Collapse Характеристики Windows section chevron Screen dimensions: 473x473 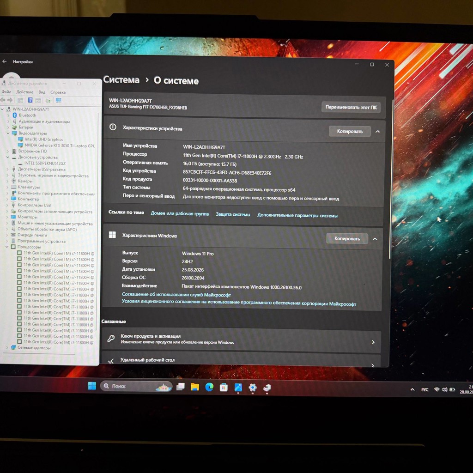click(375, 239)
